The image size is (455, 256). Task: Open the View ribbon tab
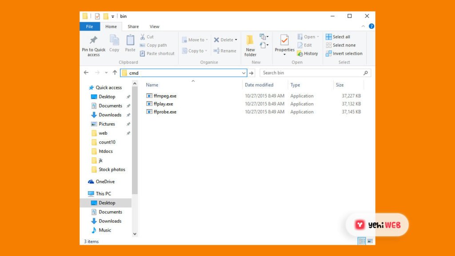(154, 27)
